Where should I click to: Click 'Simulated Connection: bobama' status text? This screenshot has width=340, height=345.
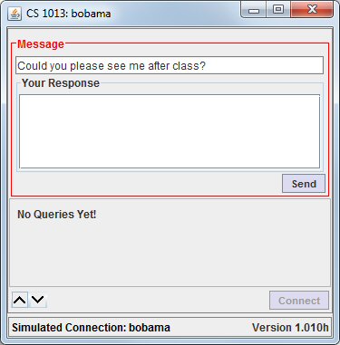coord(91,328)
